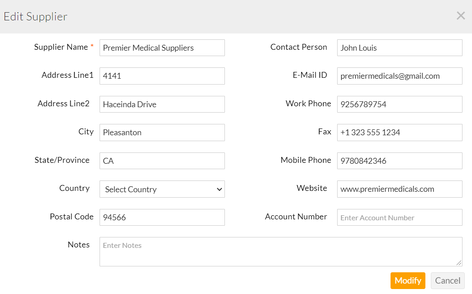Select the Contact Person field

pos(399,47)
